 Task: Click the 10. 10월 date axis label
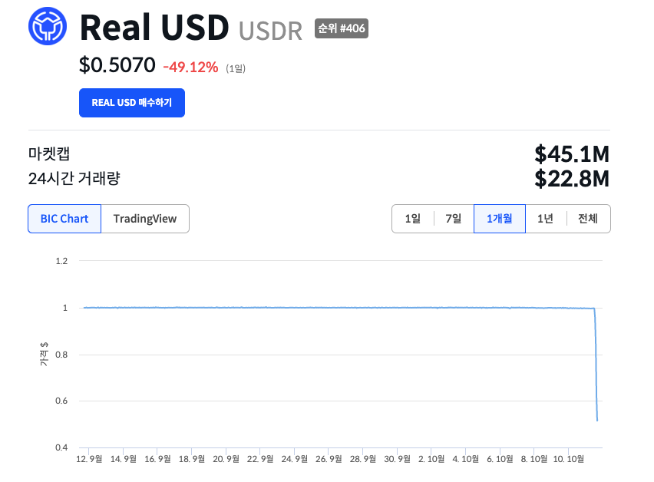[x=570, y=459]
